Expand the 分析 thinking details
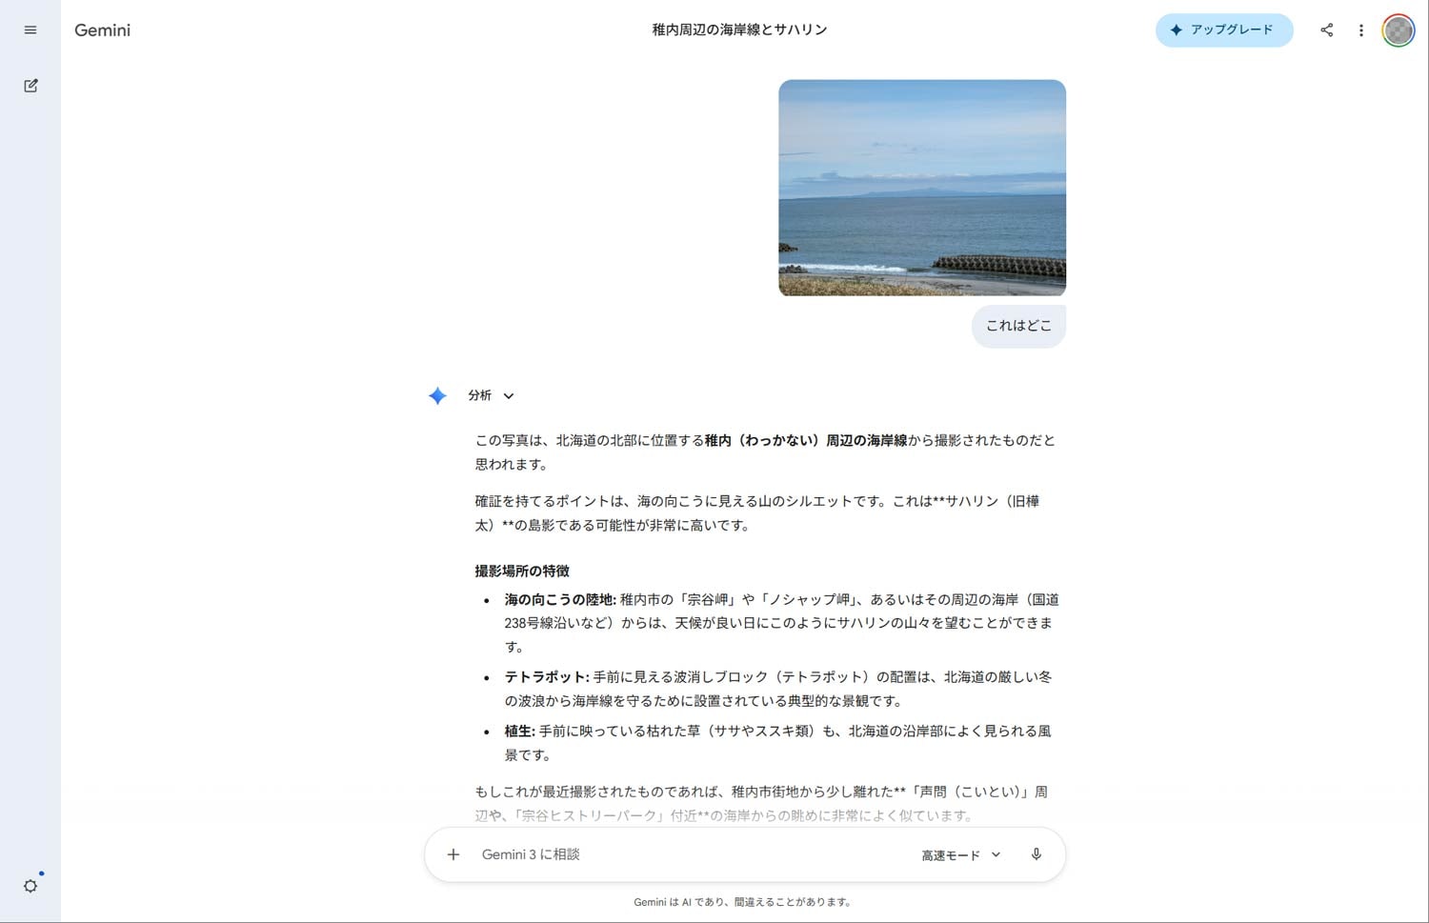The image size is (1429, 923). pyautogui.click(x=508, y=395)
